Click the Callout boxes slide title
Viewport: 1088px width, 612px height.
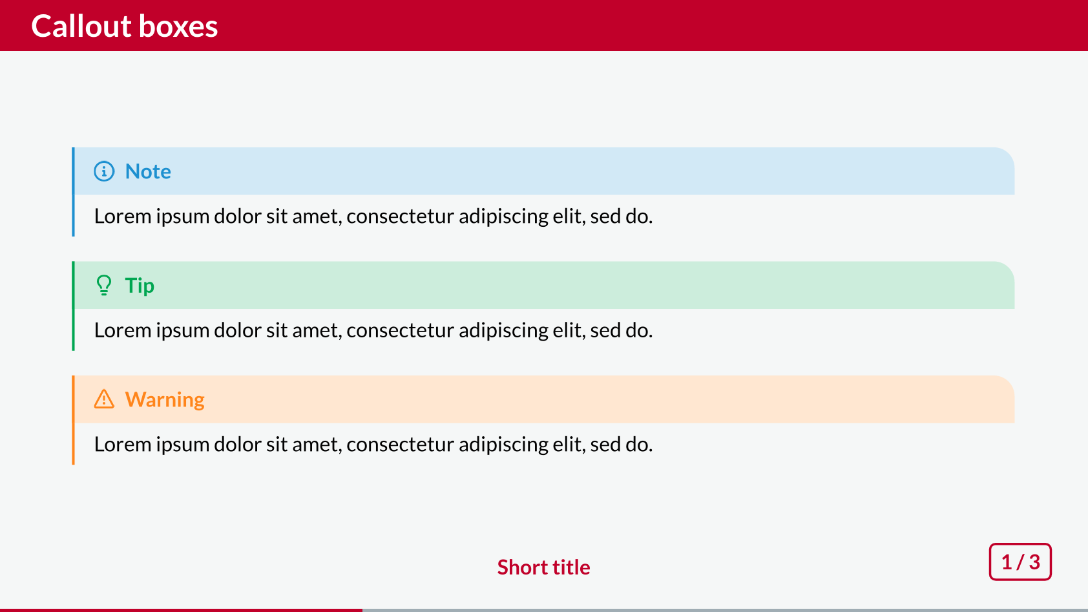coord(125,26)
